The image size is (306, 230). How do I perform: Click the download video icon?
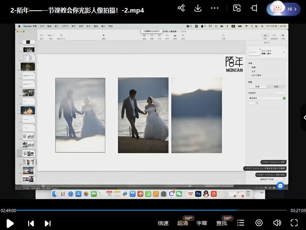[198, 8]
